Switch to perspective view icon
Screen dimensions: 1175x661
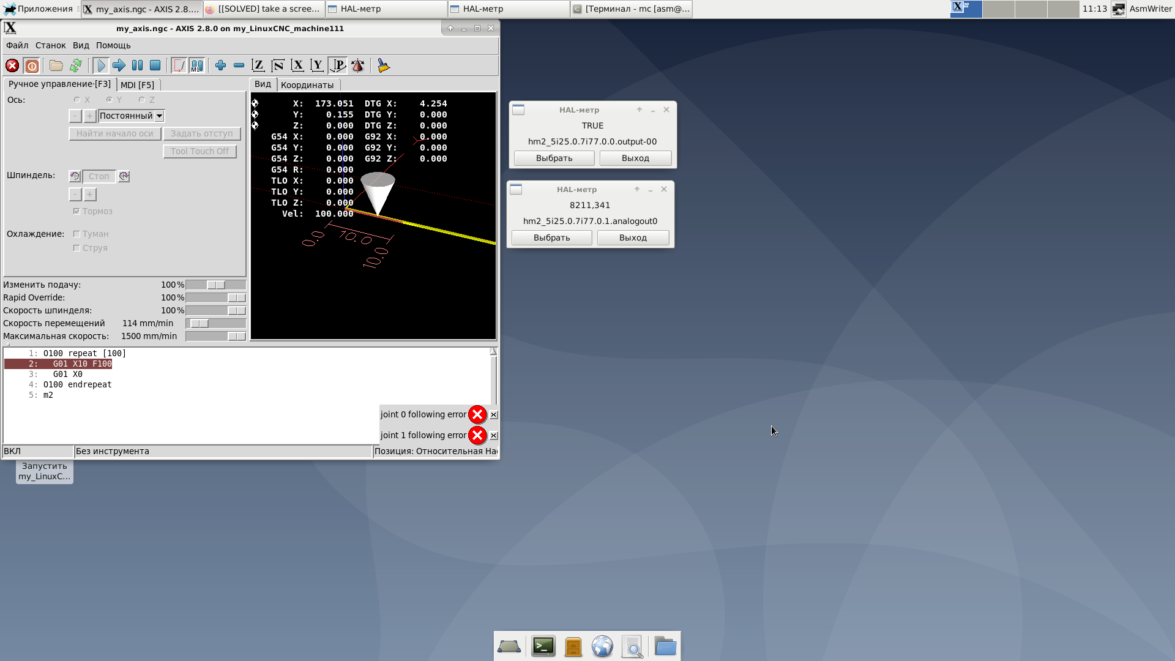(x=338, y=65)
